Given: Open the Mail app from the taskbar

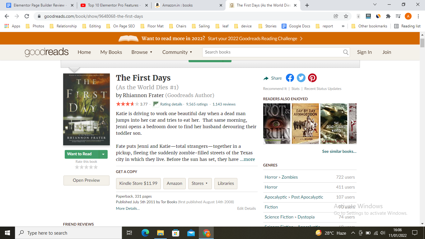Looking at the screenshot, I should (x=191, y=233).
